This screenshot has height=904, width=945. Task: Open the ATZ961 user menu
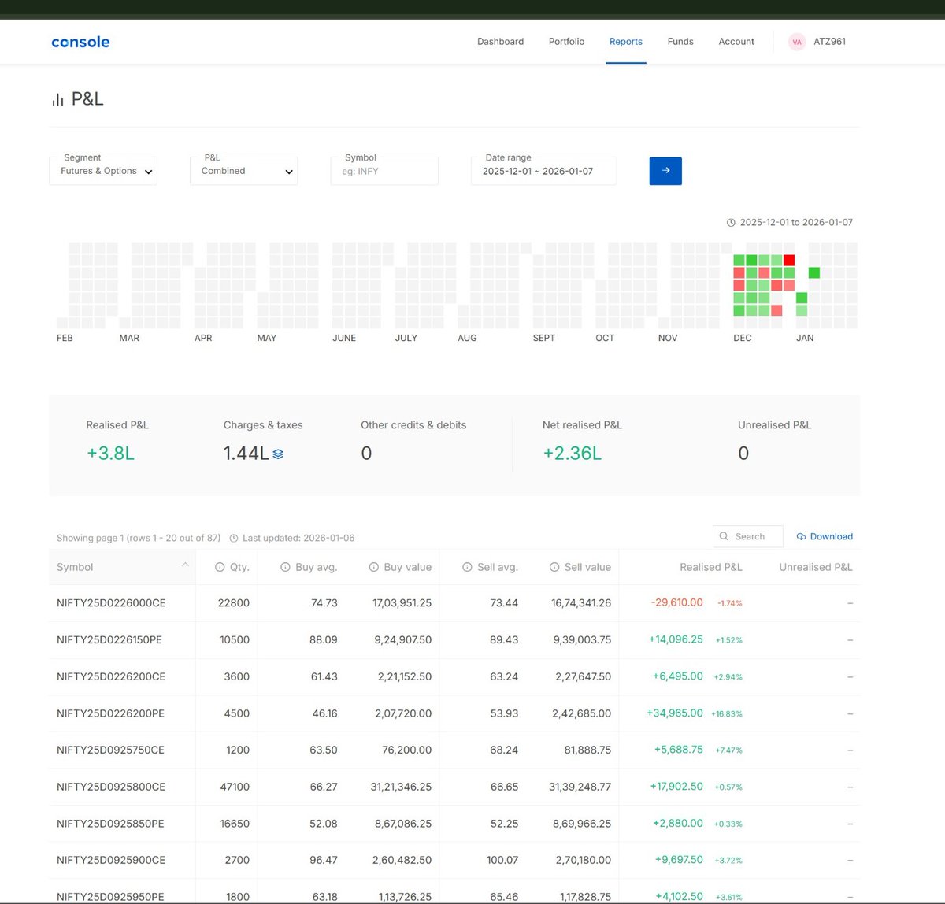pos(829,42)
